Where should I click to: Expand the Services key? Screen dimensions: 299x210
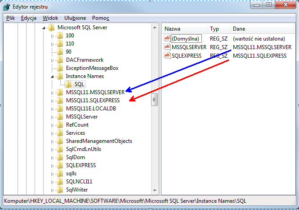pyautogui.click(x=52, y=133)
